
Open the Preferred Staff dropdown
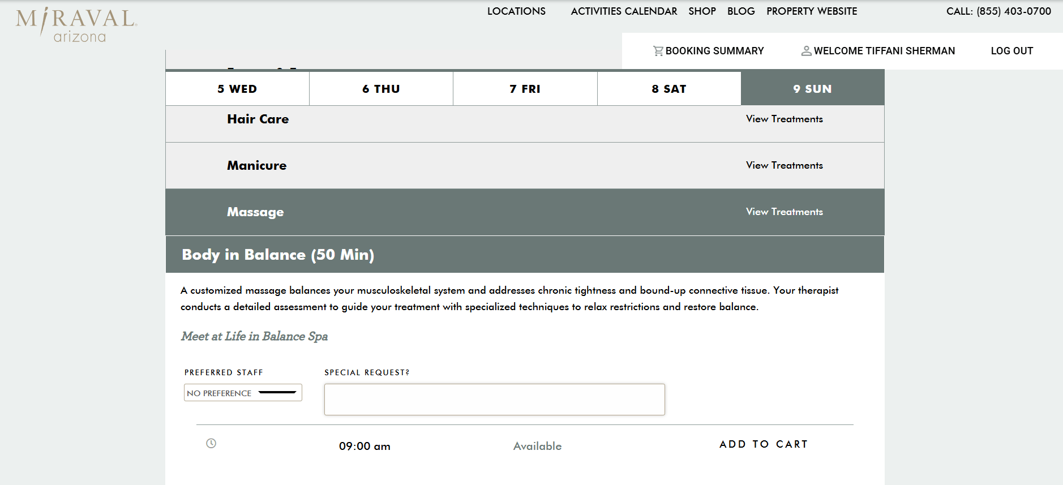click(243, 393)
